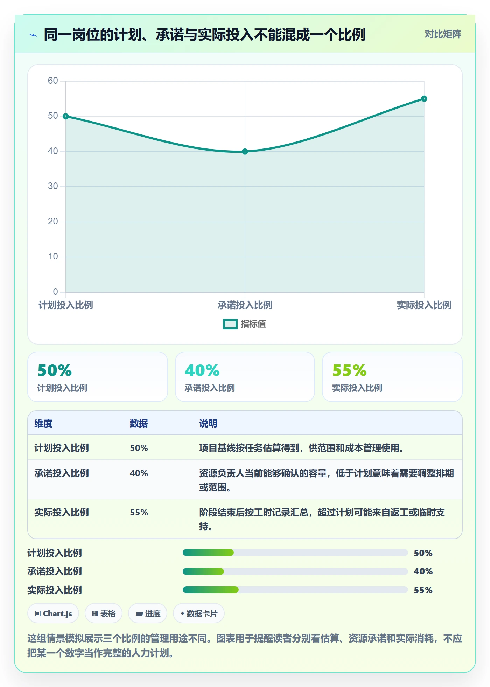Click the 40% label beside the progress bar

coord(423,571)
